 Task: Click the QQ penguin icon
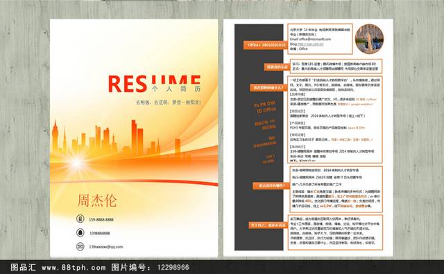coord(80,232)
